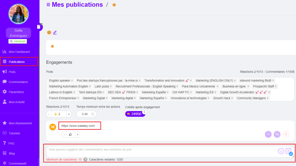This screenshot has width=296, height=166.
Task: Click the trash delete icon
Action: (x=286, y=134)
